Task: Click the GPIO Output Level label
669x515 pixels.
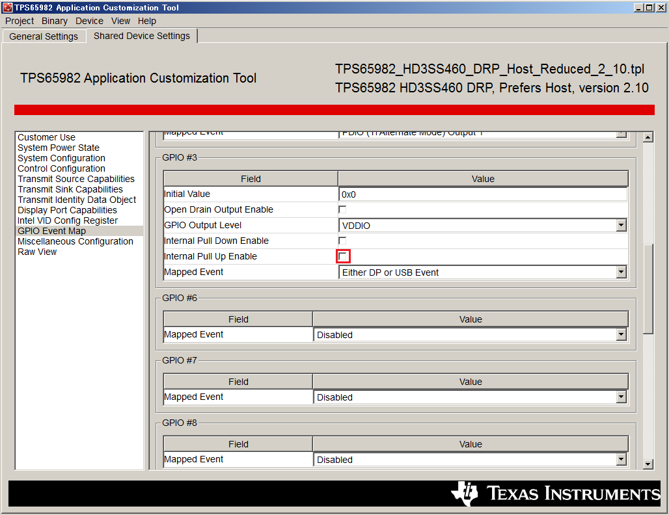Action: coord(202,225)
